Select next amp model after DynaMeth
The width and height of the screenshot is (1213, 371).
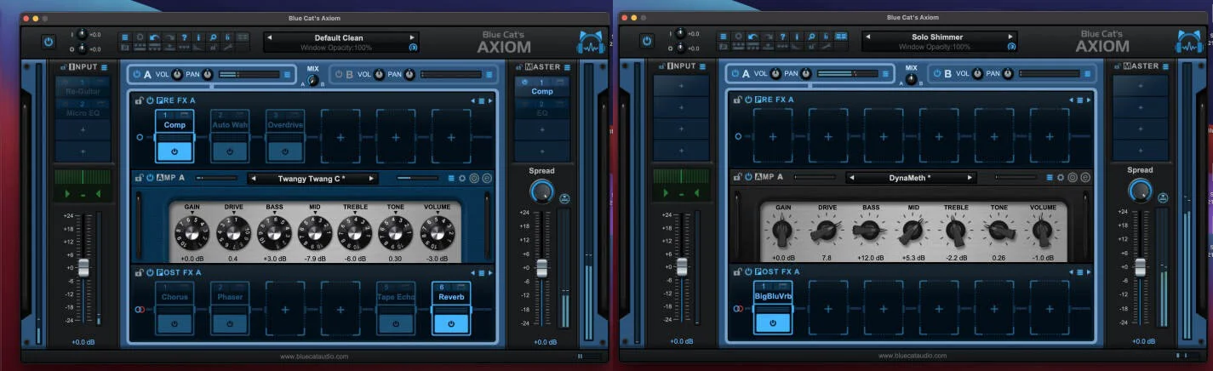(969, 178)
